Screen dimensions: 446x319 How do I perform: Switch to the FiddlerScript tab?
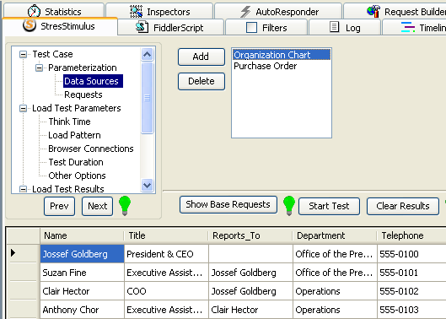[x=170, y=27]
